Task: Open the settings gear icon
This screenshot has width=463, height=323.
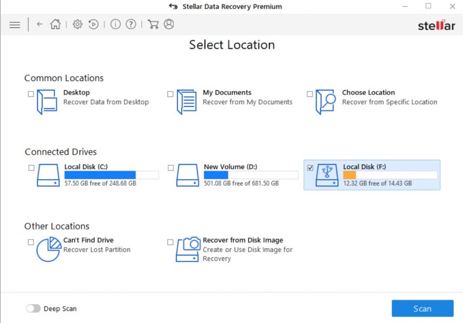Action: click(77, 24)
